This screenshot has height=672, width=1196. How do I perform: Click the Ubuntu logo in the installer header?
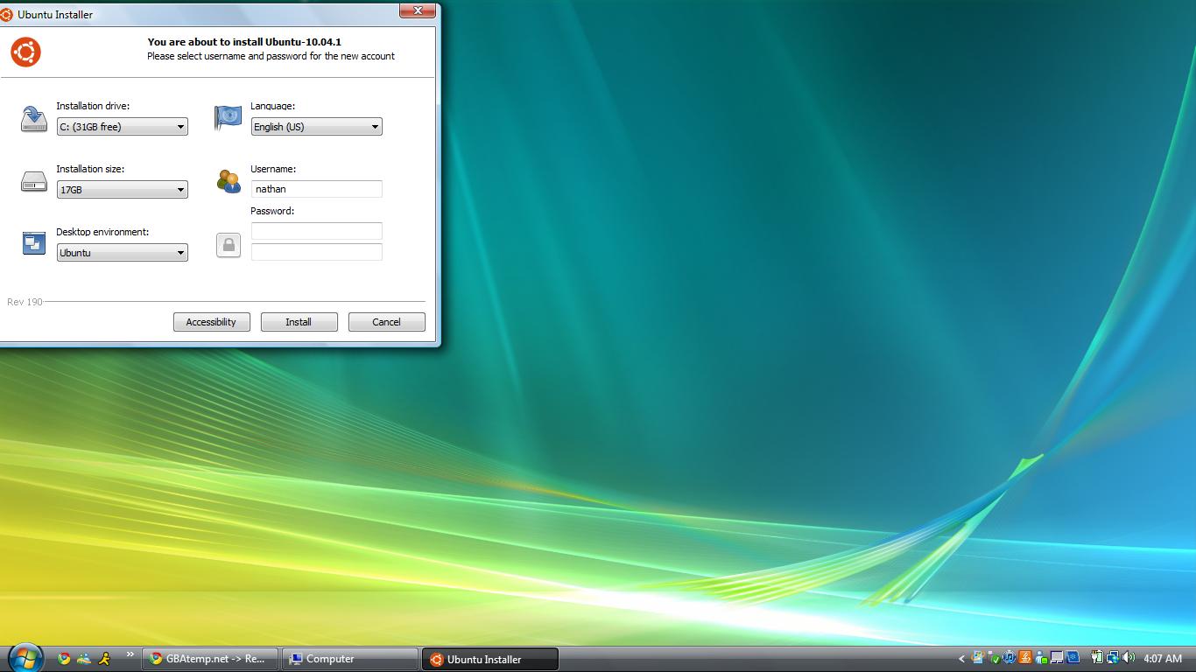[25, 52]
